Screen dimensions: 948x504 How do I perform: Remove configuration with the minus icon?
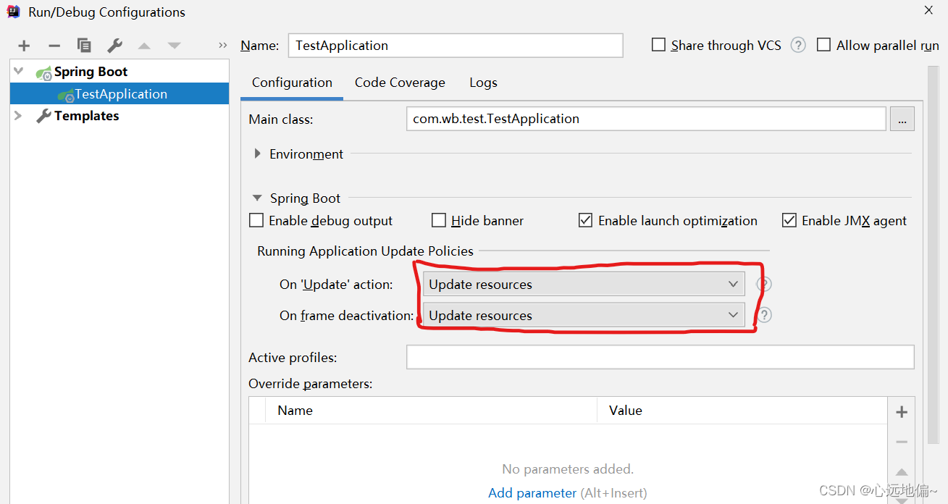point(54,46)
